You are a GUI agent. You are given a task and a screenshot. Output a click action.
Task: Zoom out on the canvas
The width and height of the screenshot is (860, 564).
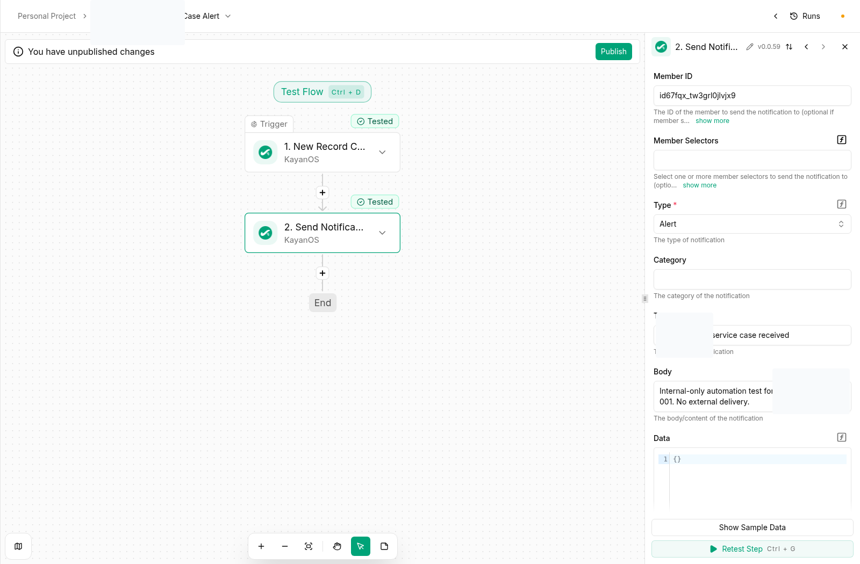pyautogui.click(x=285, y=546)
